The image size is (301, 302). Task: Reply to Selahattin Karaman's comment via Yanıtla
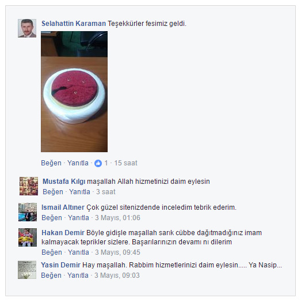[78, 163]
